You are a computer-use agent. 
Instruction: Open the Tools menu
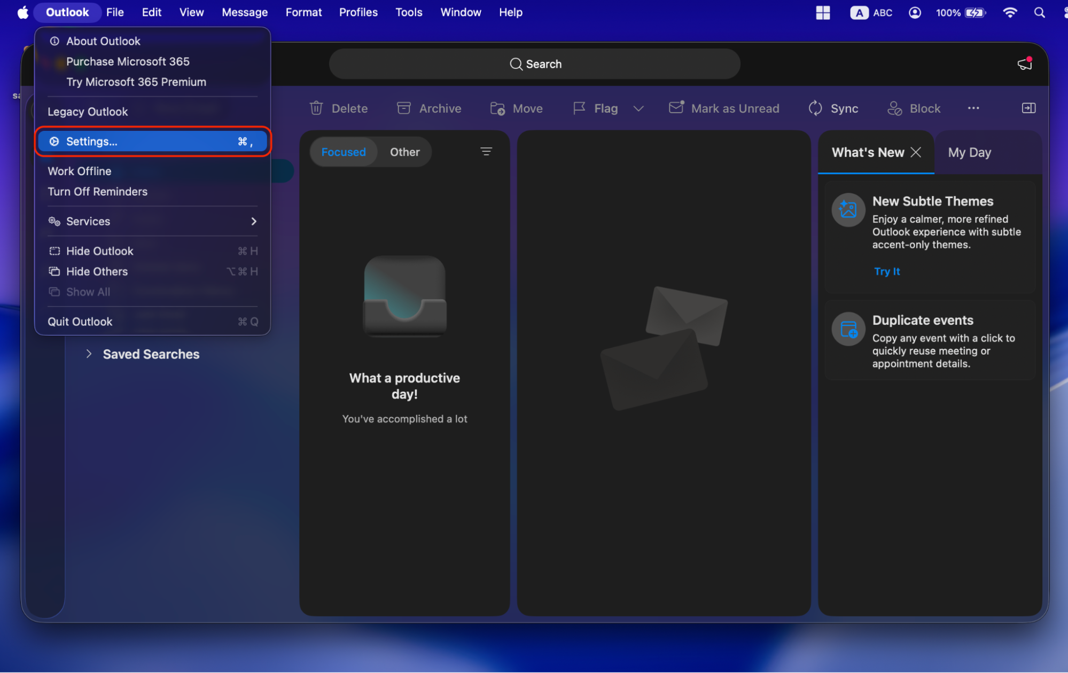[409, 12]
